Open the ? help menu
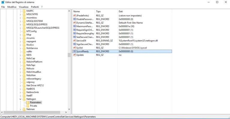 42,7
